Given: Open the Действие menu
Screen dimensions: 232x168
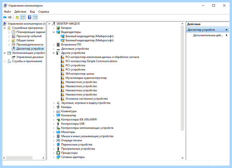Looking at the screenshot, I should (20, 12).
